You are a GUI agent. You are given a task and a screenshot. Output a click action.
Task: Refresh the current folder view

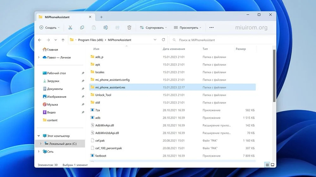163,40
